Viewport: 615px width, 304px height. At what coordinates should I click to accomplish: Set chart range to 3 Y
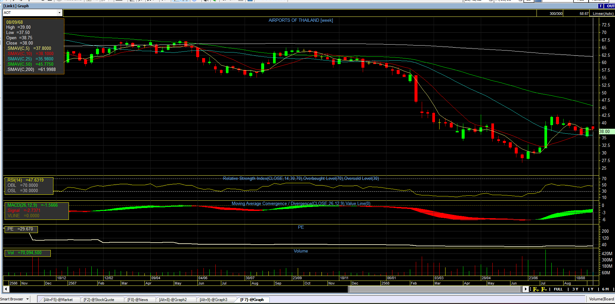tap(575, 289)
